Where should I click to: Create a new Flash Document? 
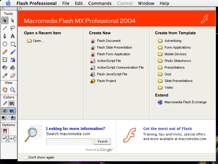[x=106, y=41]
